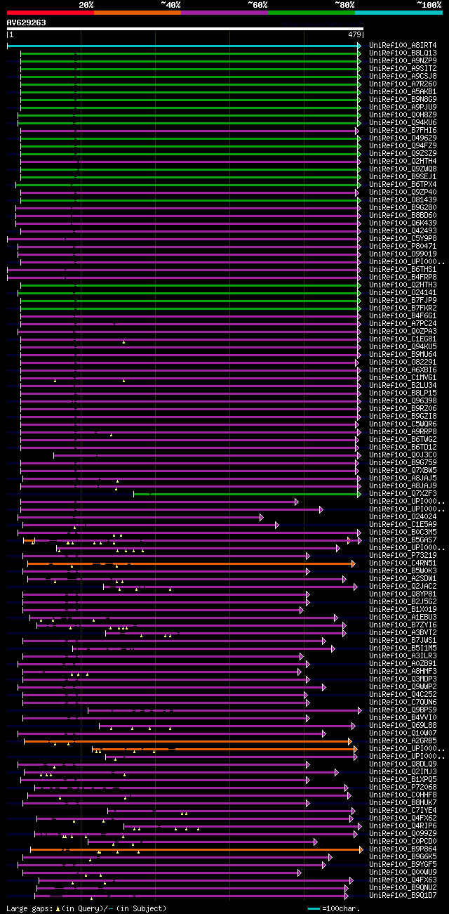The image size is (449, 914).
Task: Select the UniRef100_B9N8G9 label
Action: [x=403, y=99]
